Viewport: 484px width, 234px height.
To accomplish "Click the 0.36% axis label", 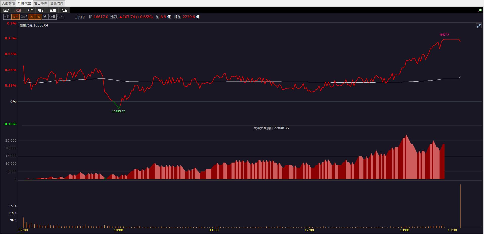I will pos(11,70).
